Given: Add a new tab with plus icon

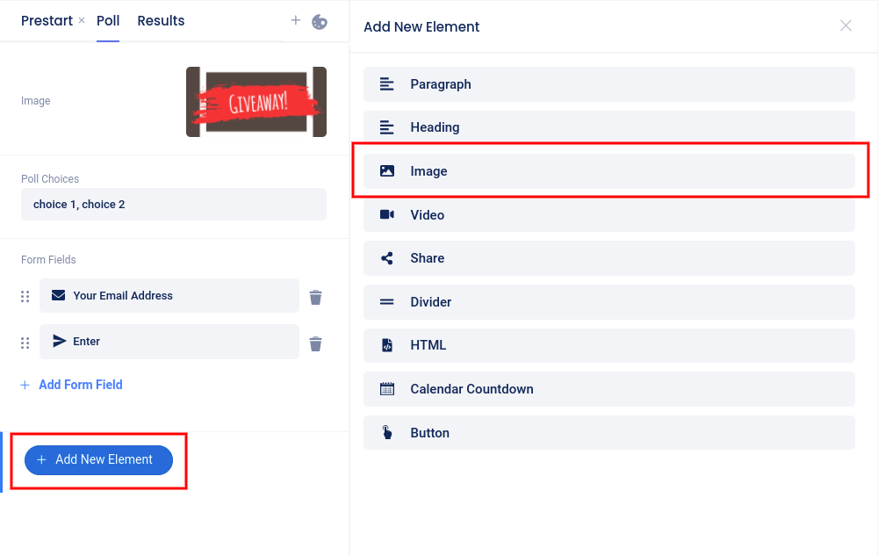Looking at the screenshot, I should click(295, 21).
